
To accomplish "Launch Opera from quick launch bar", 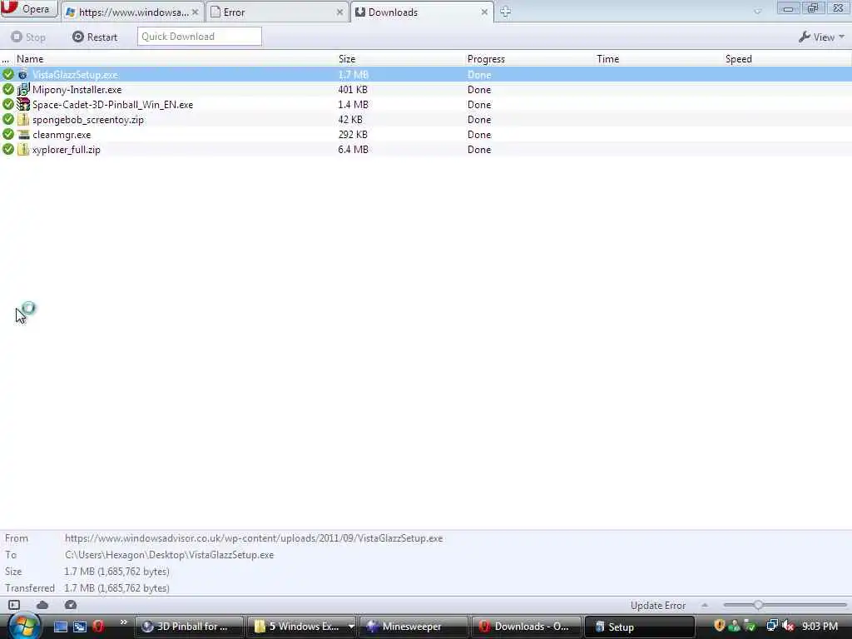I will click(x=98, y=627).
